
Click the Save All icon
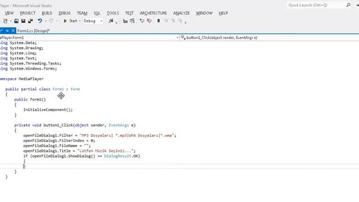tap(30, 21)
